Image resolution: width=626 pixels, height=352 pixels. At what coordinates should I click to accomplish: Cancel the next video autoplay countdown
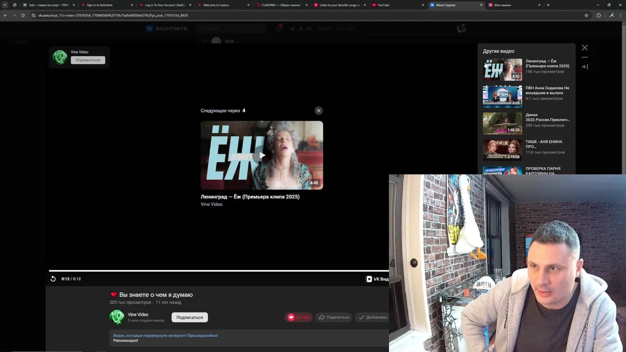[x=318, y=110]
